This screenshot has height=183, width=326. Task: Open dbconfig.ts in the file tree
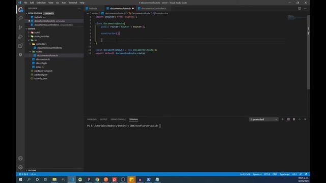tap(41, 63)
